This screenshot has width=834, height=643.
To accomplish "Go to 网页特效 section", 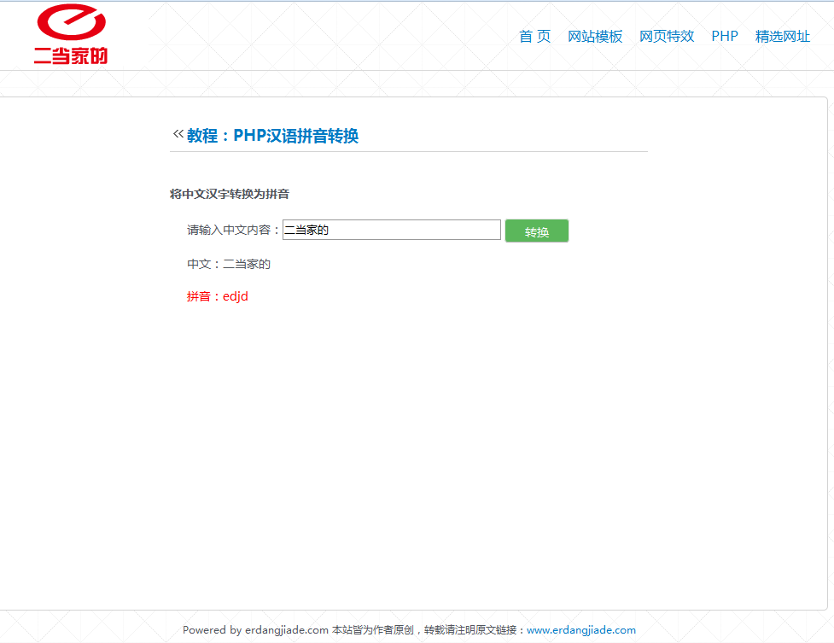I will click(x=667, y=36).
